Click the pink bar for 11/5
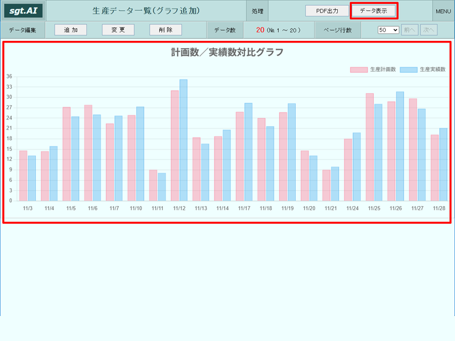Viewport: 455px width, 341px height. [67, 154]
